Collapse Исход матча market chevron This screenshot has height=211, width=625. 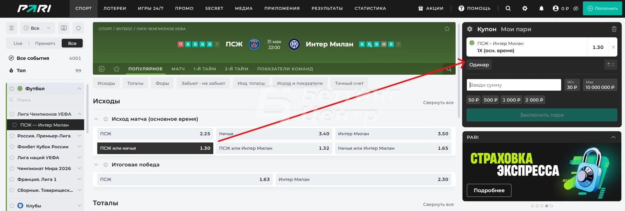[x=96, y=119]
